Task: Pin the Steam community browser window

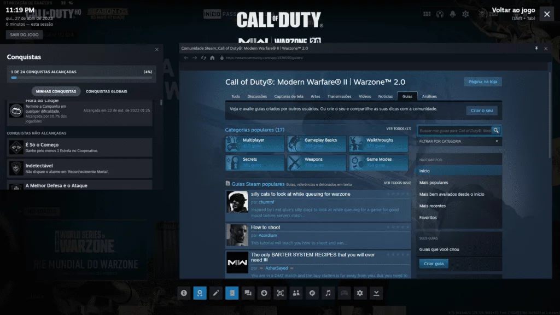Action: tap(536, 49)
